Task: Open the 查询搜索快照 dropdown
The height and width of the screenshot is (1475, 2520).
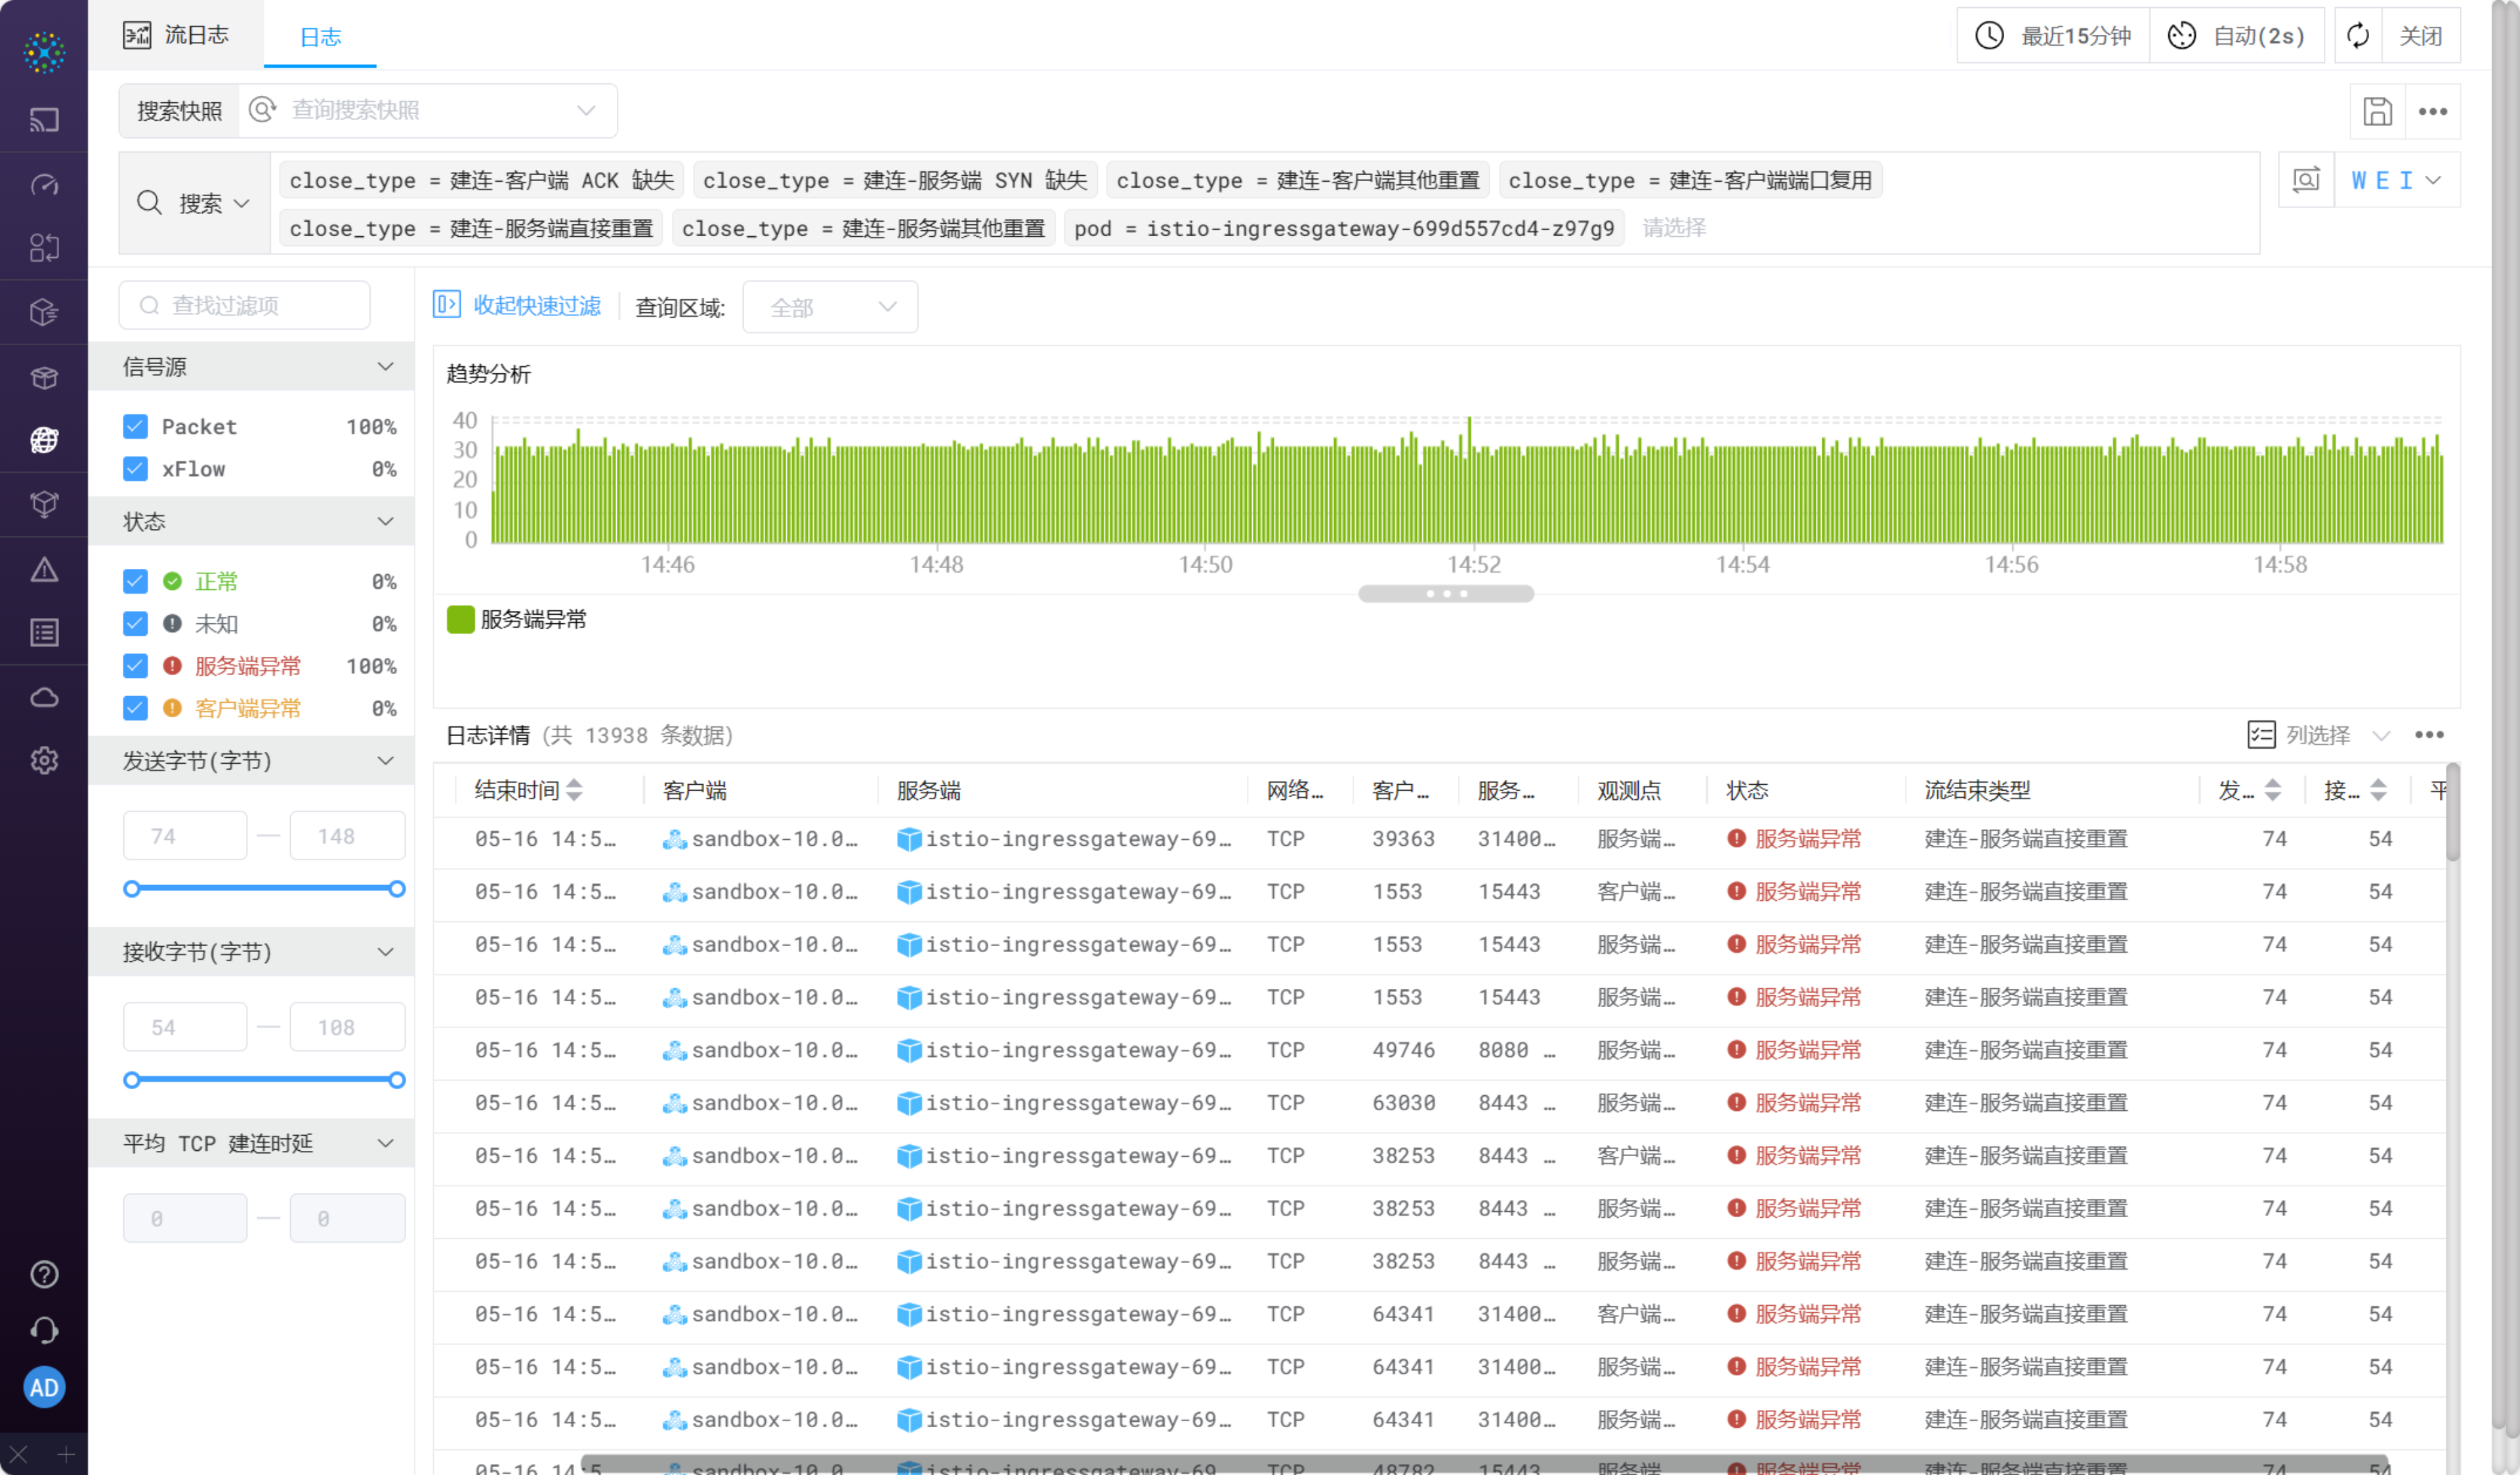Action: (428, 110)
